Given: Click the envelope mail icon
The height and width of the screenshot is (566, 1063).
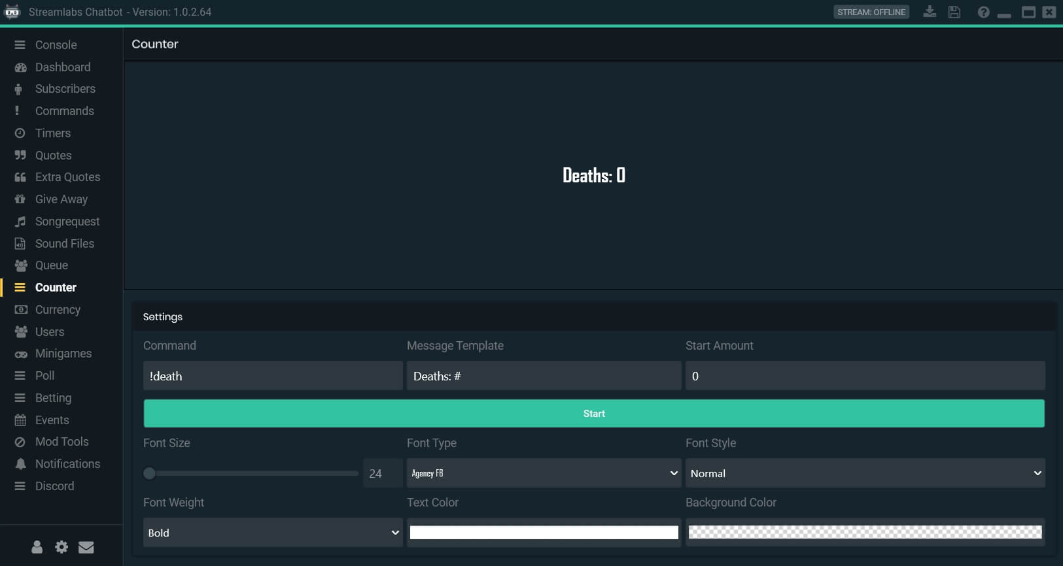Looking at the screenshot, I should pyautogui.click(x=86, y=547).
